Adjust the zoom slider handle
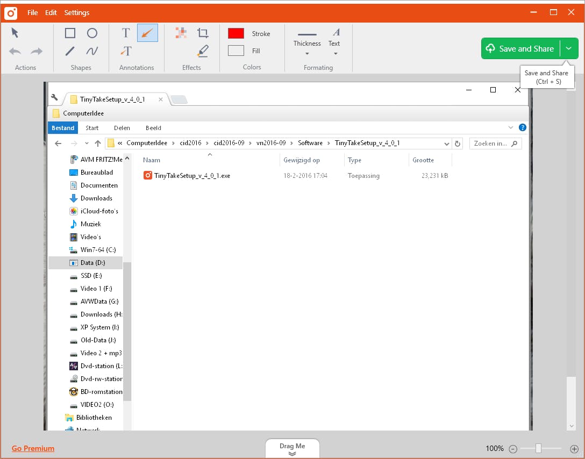Viewport: 585px width, 459px height. pos(538,448)
